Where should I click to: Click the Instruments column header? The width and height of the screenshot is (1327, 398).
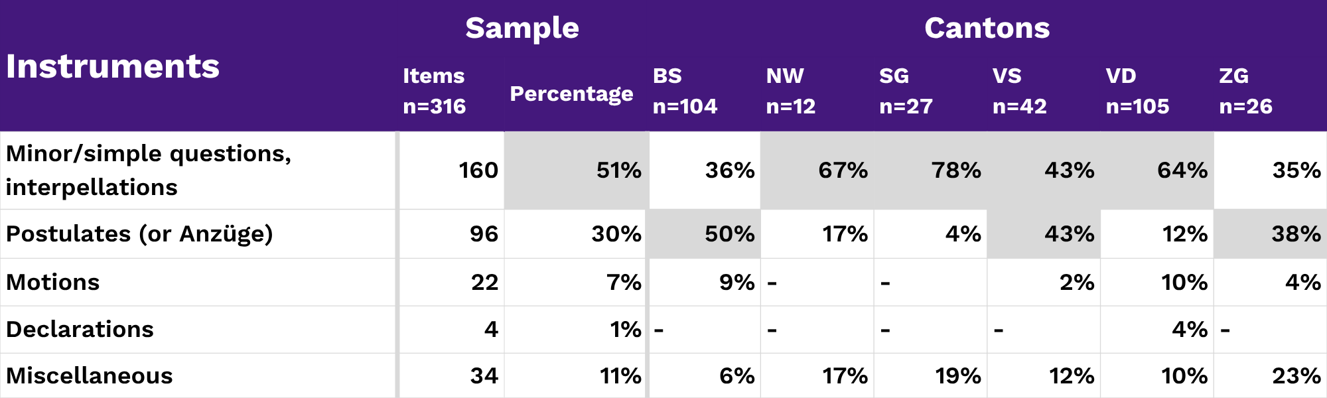(x=113, y=66)
